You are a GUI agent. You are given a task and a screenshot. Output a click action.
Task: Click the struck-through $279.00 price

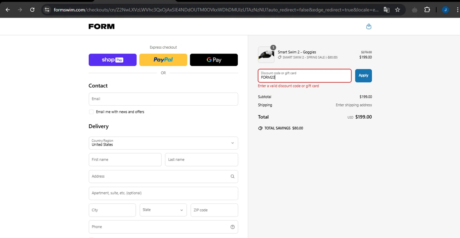point(366,52)
